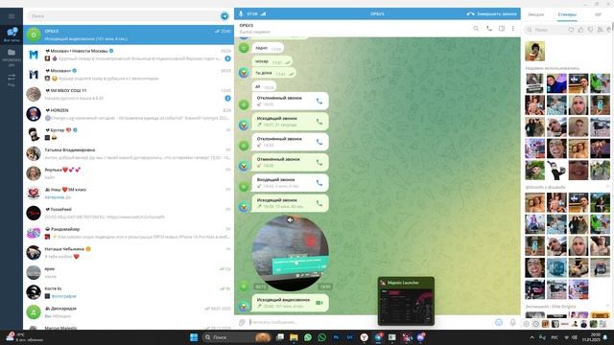Image resolution: width=614 pixels, height=345 pixels.
Task: Select the All chats folder icon
Action: (x=12, y=34)
